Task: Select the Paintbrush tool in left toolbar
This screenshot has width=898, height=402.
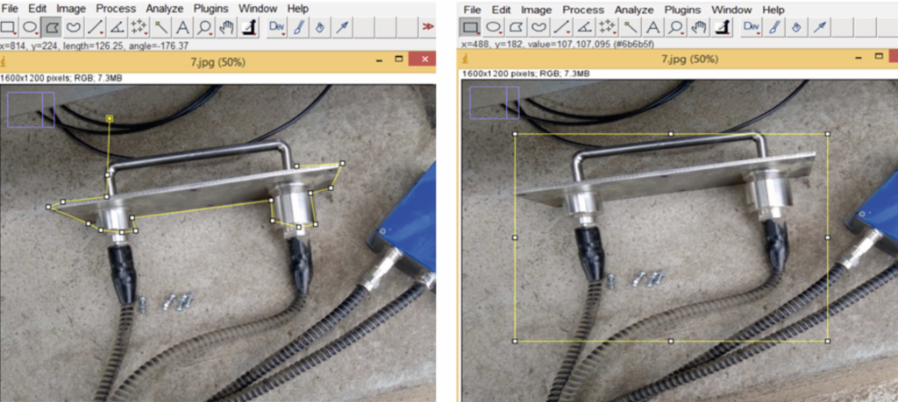Action: pyautogui.click(x=299, y=28)
